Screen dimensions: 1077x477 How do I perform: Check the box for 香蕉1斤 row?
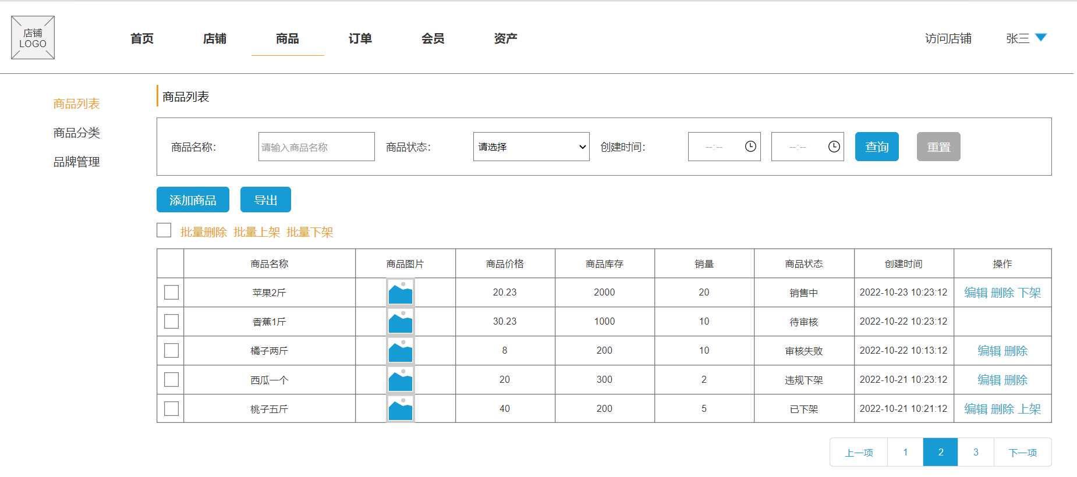tap(171, 321)
